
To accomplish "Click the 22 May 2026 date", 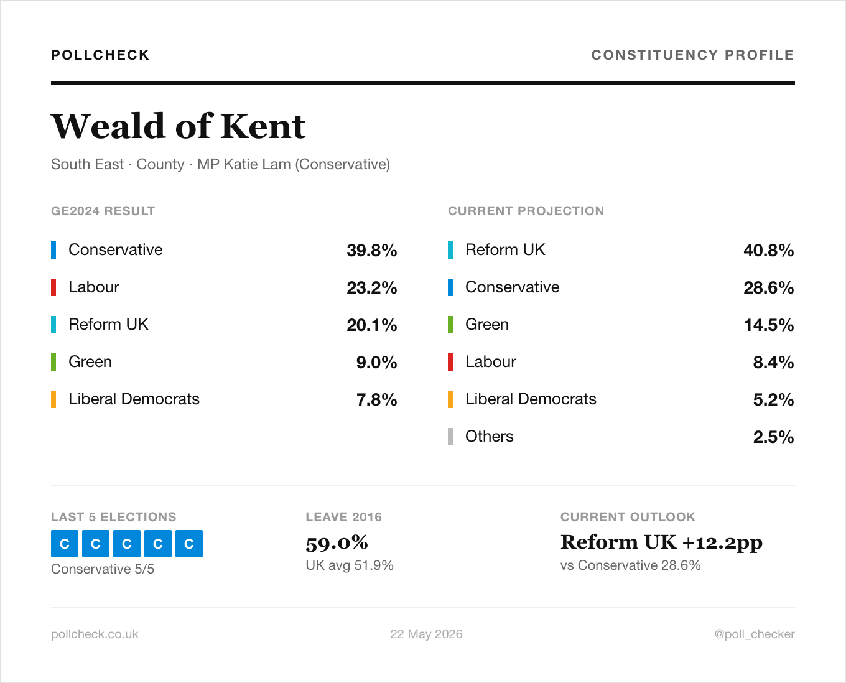I will [426, 634].
